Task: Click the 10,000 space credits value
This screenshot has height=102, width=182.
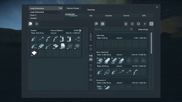Action: [77, 30]
